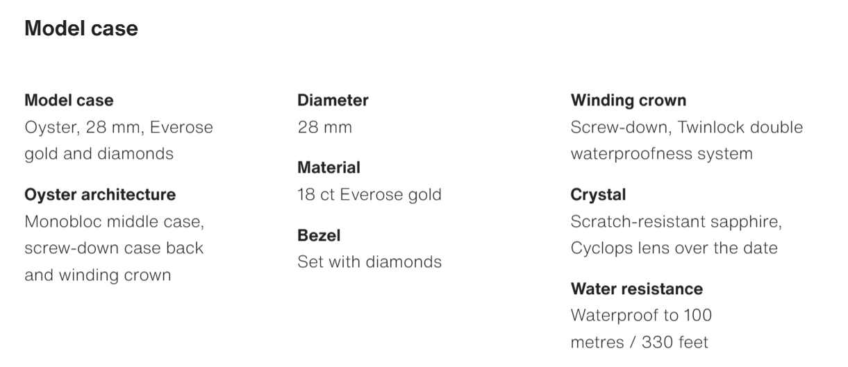The width and height of the screenshot is (848, 367).
Task: Select the "Diameter" label
Action: tap(333, 100)
